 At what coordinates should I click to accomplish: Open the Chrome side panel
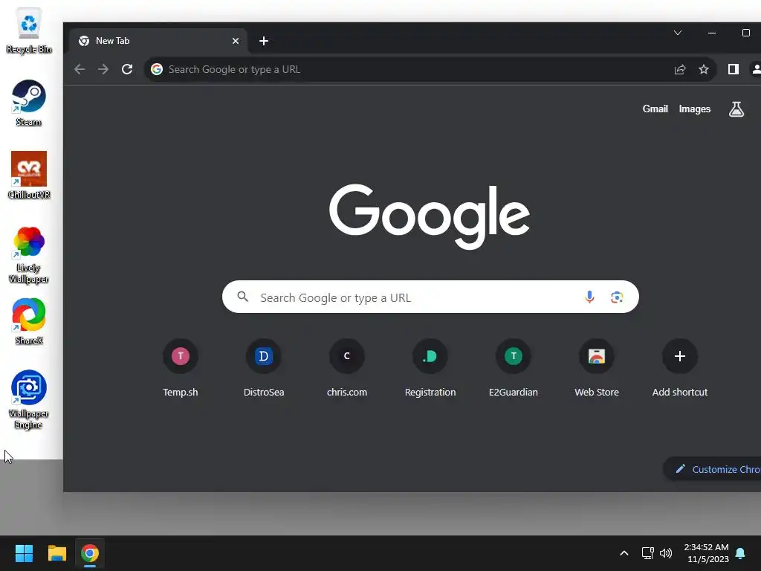734,69
